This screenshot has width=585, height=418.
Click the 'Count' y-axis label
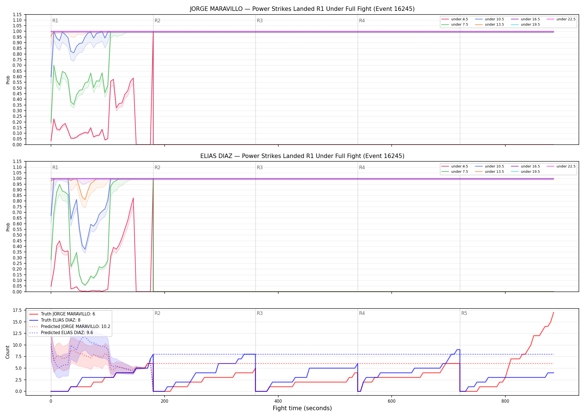(x=8, y=352)
